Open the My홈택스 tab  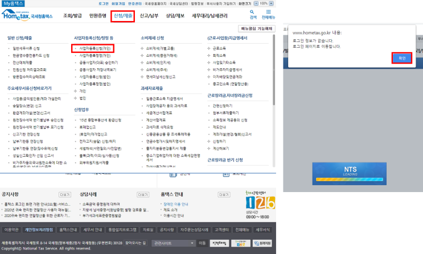[13, 3]
